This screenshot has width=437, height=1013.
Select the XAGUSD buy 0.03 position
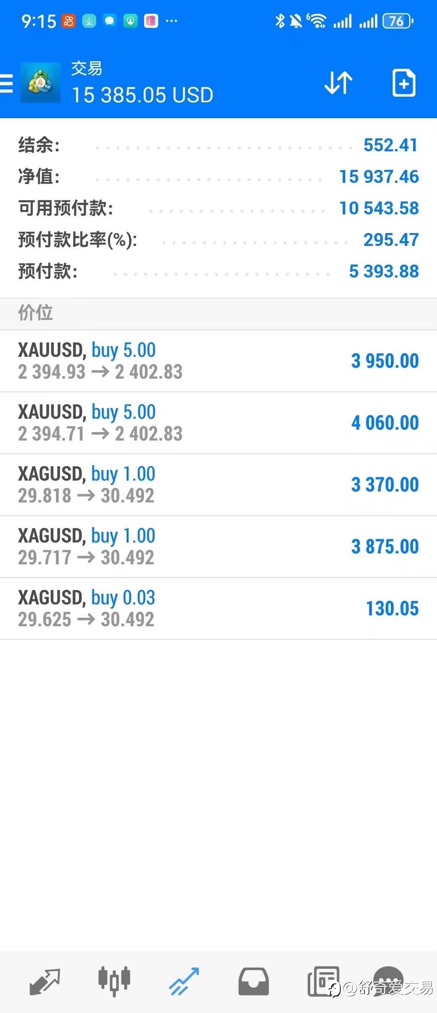(x=218, y=608)
